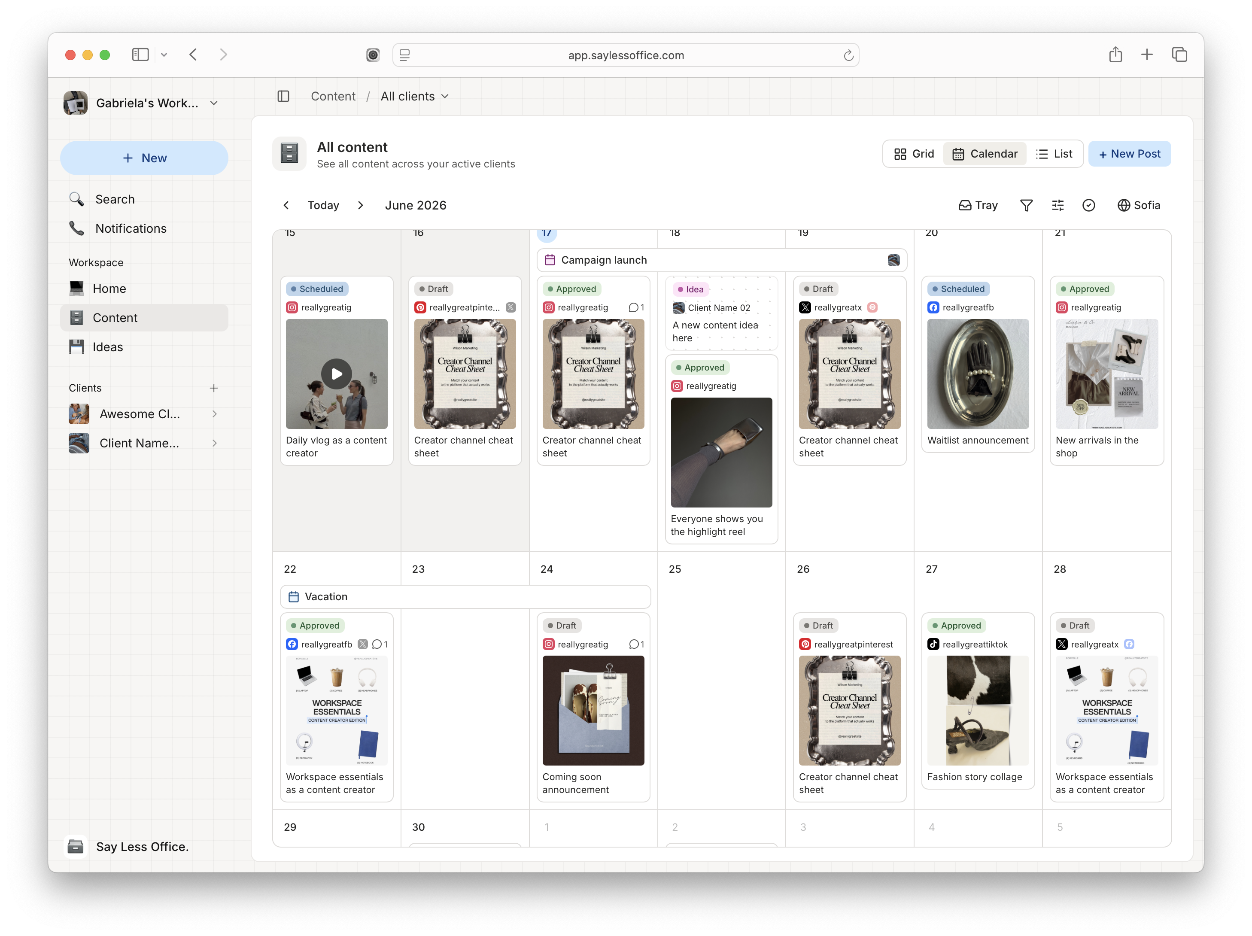1252x936 pixels.
Task: Click the Scheduled status badge on June 15 post
Action: coord(316,289)
